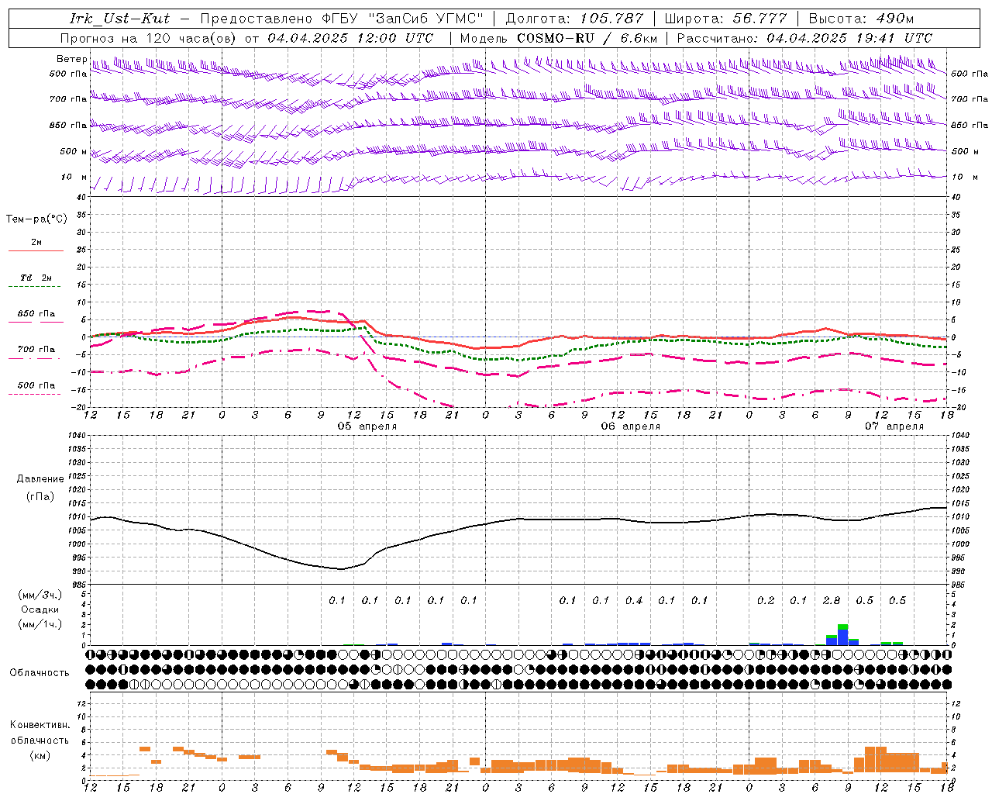Click the date label "06 апреля"
Screen dimensions: 992x794
(x=630, y=426)
